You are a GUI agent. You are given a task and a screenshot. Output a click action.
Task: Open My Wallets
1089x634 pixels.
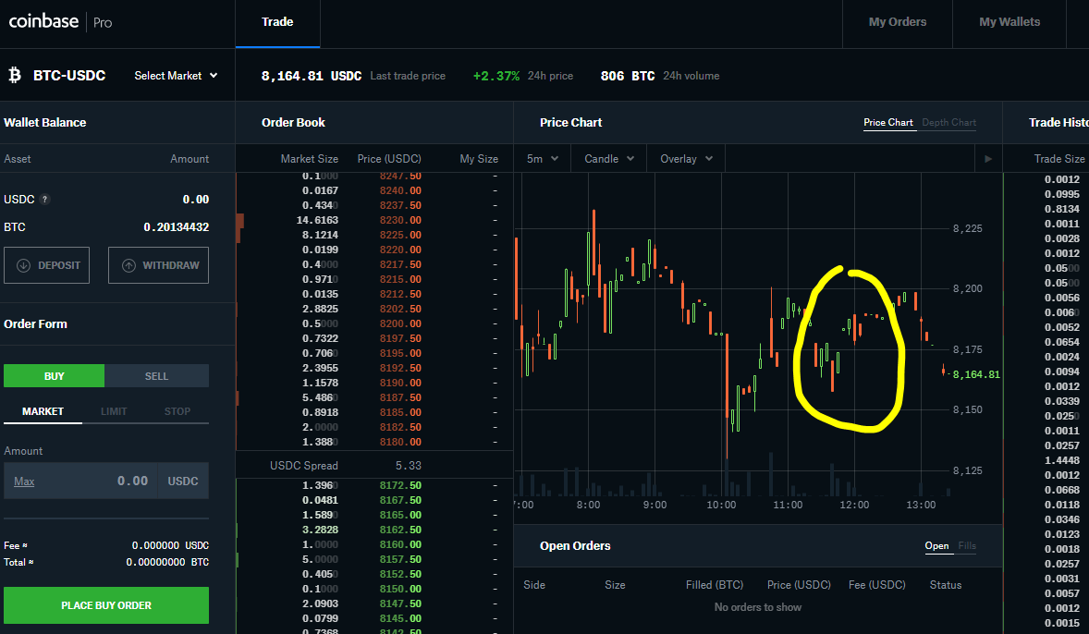pos(1009,22)
